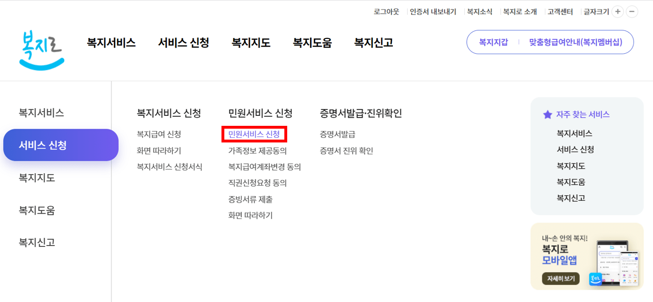Click 가족정보 제공동의
The image size is (653, 302).
point(257,150)
